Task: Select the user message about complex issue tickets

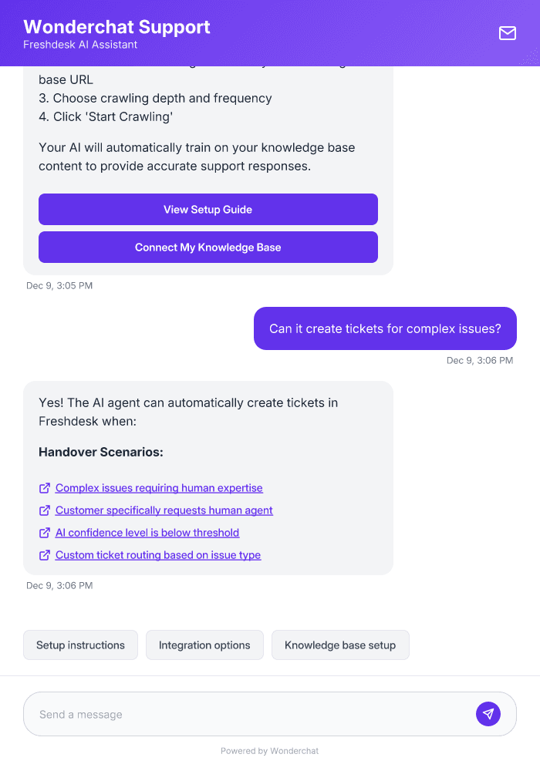Action: (x=385, y=328)
